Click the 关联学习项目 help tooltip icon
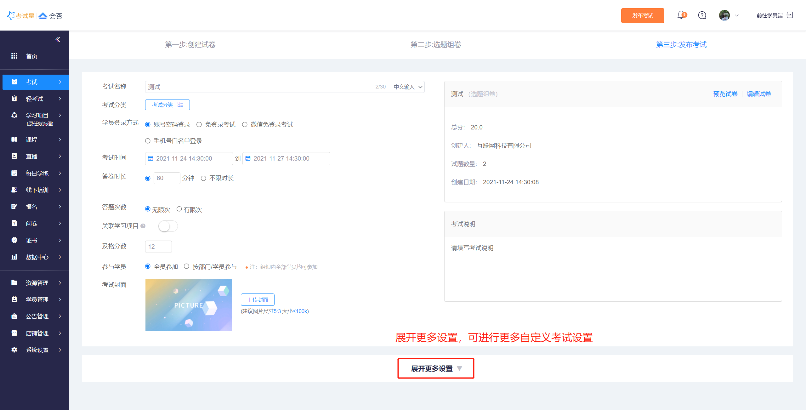This screenshot has width=806, height=410. (143, 226)
